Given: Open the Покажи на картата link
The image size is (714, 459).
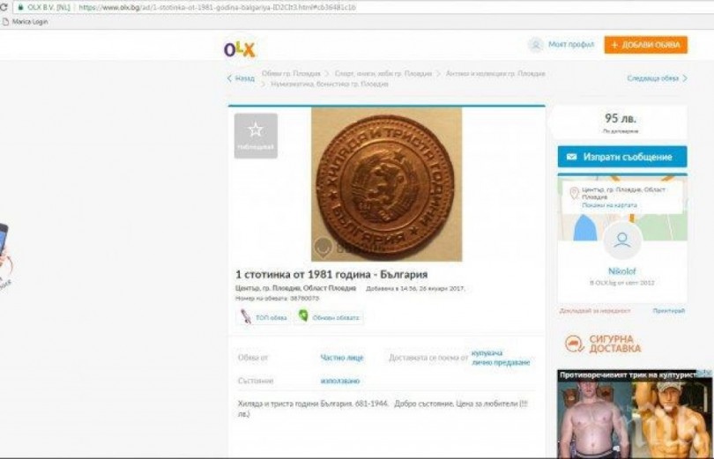Looking at the screenshot, I should point(609,205).
